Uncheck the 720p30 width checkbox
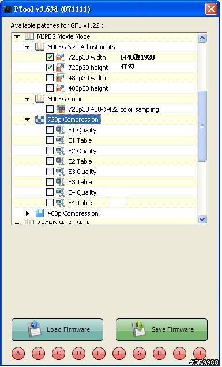This screenshot has width=222, height=367. tap(50, 57)
